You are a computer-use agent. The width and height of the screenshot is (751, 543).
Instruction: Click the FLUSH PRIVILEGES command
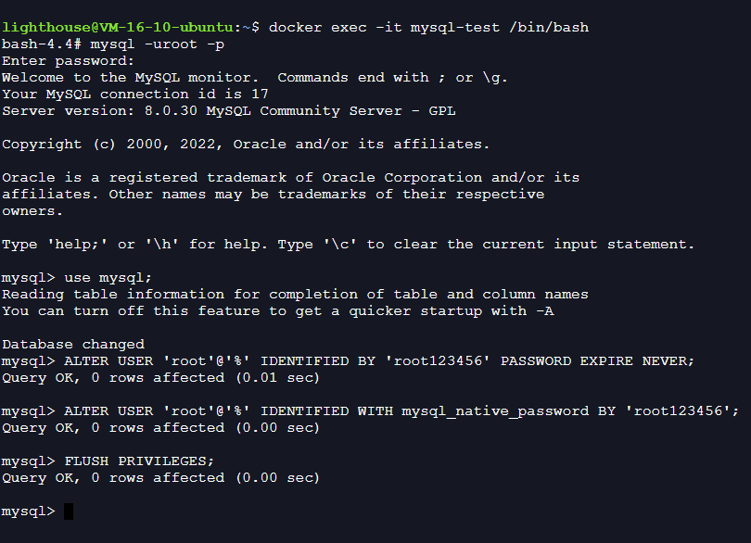click(139, 461)
